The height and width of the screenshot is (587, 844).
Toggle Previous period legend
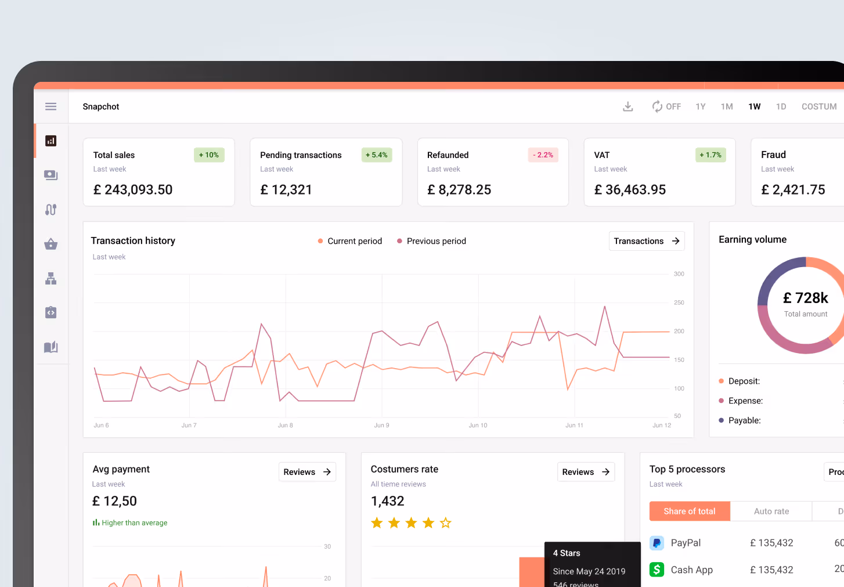tap(431, 241)
